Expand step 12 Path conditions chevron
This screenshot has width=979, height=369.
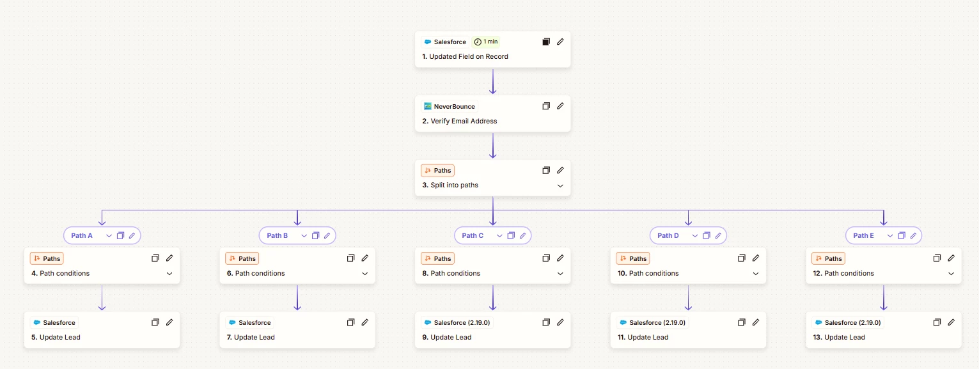951,274
